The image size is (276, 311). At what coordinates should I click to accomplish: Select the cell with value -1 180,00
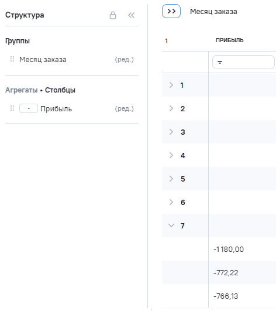[x=242, y=249]
